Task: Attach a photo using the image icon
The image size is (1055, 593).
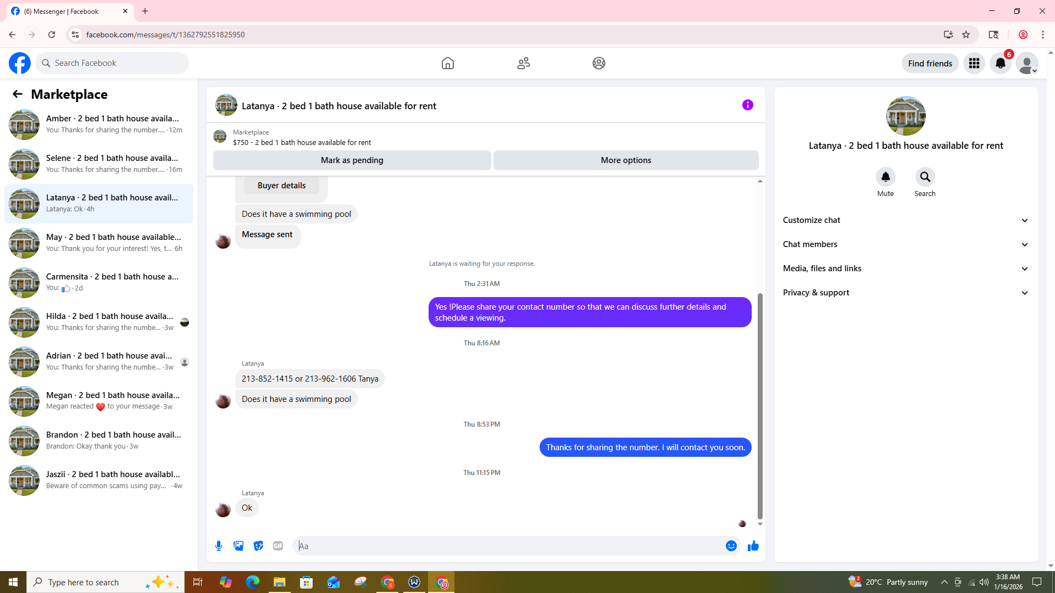Action: 238,546
